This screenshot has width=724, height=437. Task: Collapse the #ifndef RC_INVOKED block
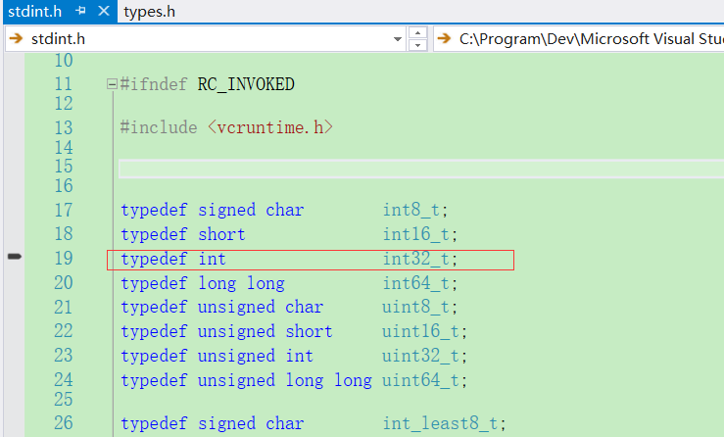(x=112, y=84)
